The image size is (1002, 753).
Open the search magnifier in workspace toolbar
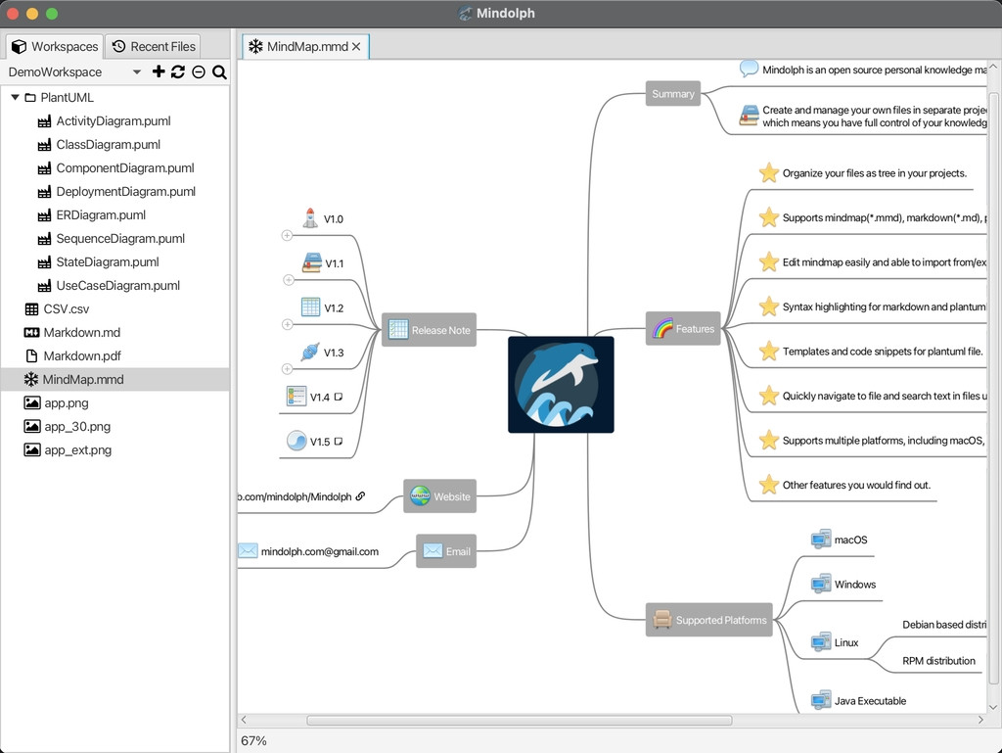(x=219, y=72)
